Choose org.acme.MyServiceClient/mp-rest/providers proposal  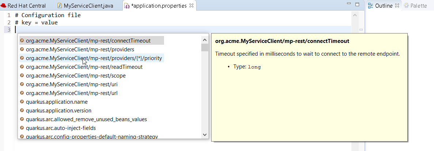point(92,49)
